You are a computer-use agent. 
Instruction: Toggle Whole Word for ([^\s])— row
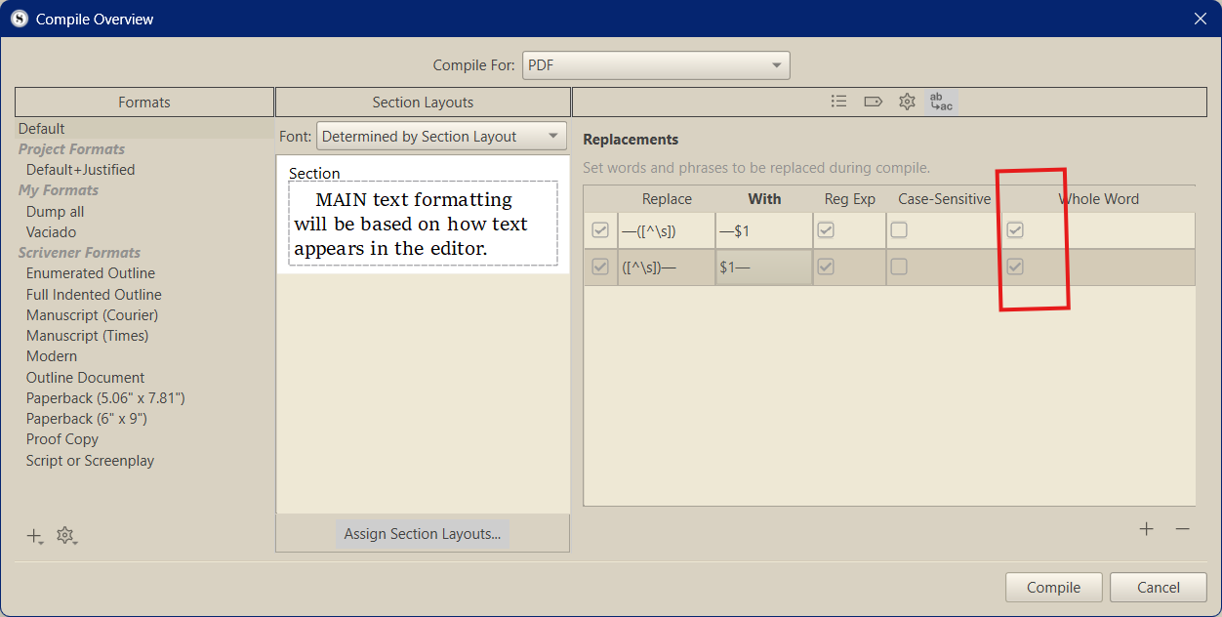click(x=1015, y=267)
